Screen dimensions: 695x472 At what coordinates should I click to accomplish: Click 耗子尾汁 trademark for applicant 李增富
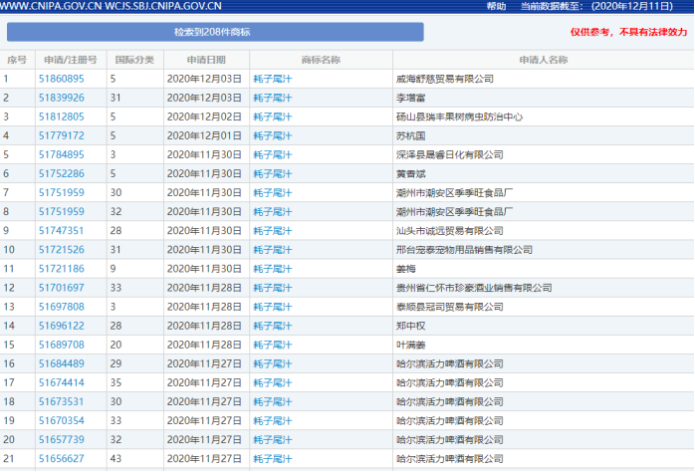click(x=272, y=98)
